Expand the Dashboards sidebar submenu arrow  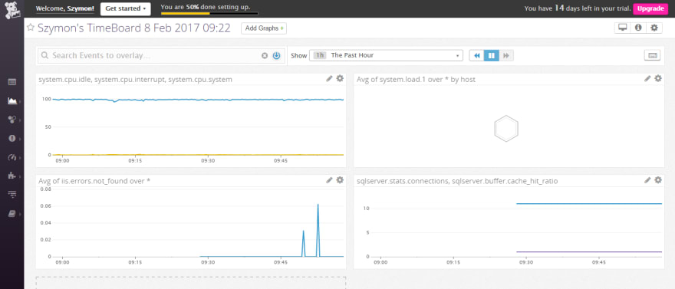pyautogui.click(x=20, y=101)
